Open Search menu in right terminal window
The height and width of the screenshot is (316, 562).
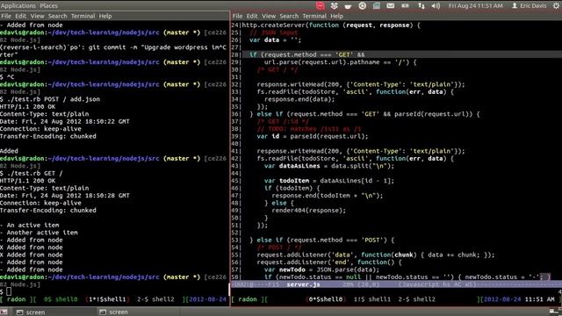(289, 16)
